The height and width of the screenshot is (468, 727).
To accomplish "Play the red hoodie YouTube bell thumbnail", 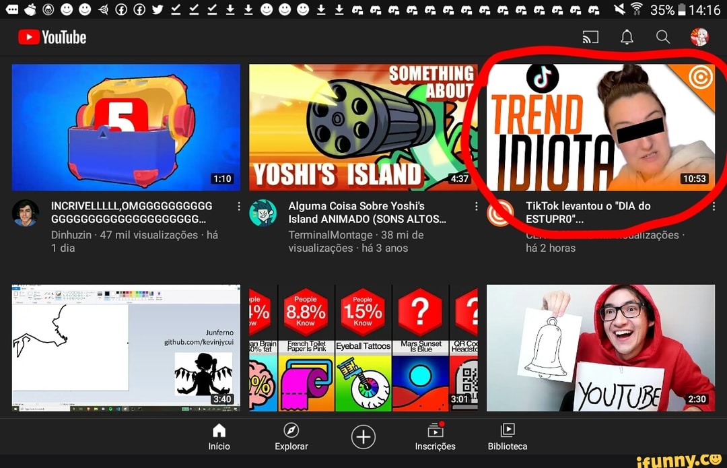I will click(601, 348).
